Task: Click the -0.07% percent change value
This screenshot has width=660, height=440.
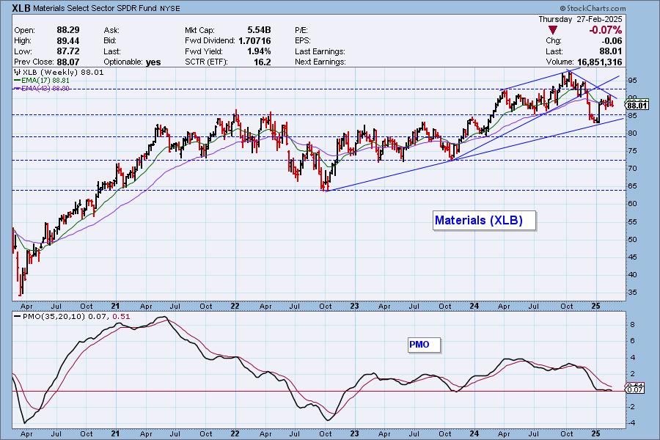Action: click(605, 30)
